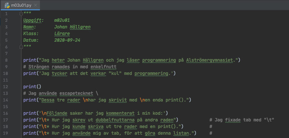
Task: Click the comment "# Strängen ramades in med enkelfnutt"
Action: tap(70, 67)
